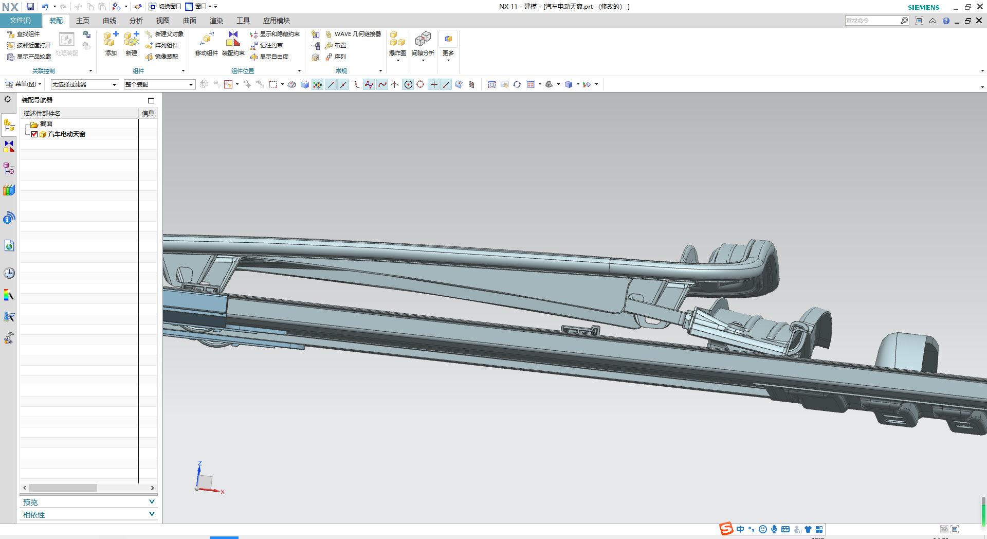Click the 添加 add component icon
The width and height of the screenshot is (987, 539).
click(111, 40)
